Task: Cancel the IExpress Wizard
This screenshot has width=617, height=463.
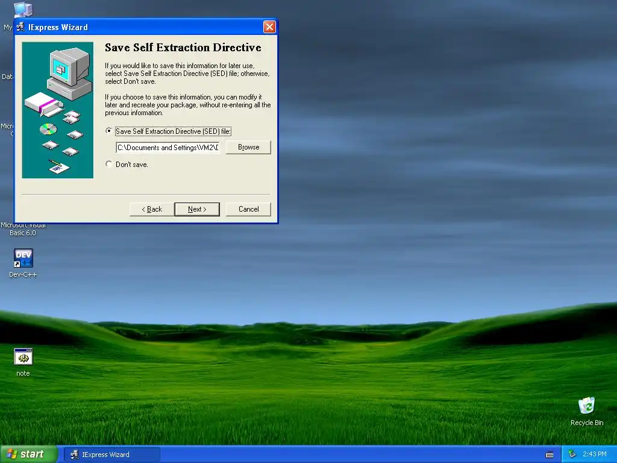Action: coord(248,209)
